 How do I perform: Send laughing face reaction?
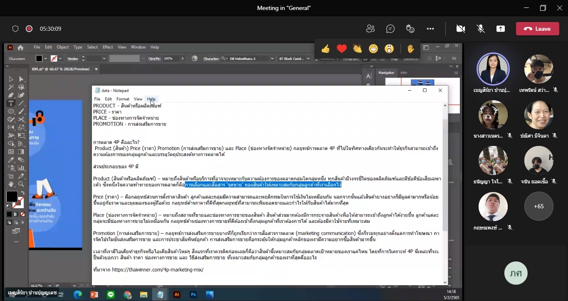pyautogui.click(x=373, y=49)
